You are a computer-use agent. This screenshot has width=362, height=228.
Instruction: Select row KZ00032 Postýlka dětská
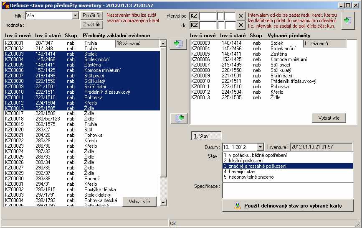pos(82,190)
